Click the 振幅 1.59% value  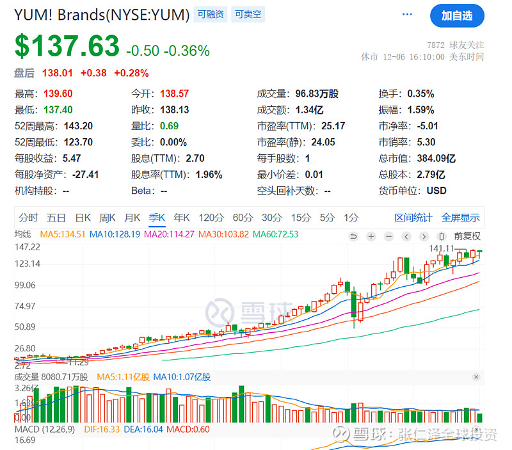[x=420, y=109]
